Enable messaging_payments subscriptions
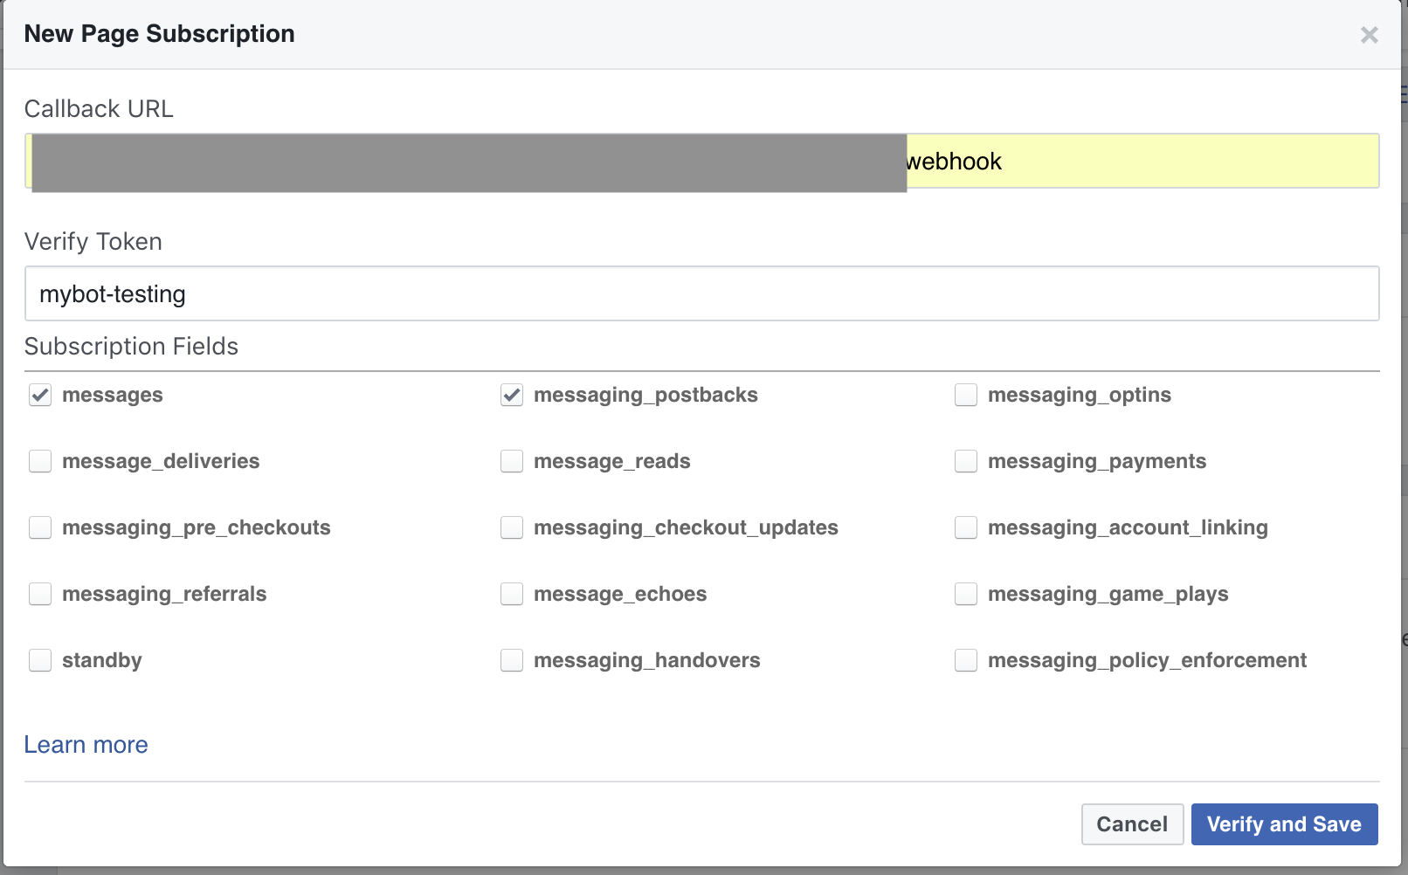The height and width of the screenshot is (875, 1408). [965, 461]
